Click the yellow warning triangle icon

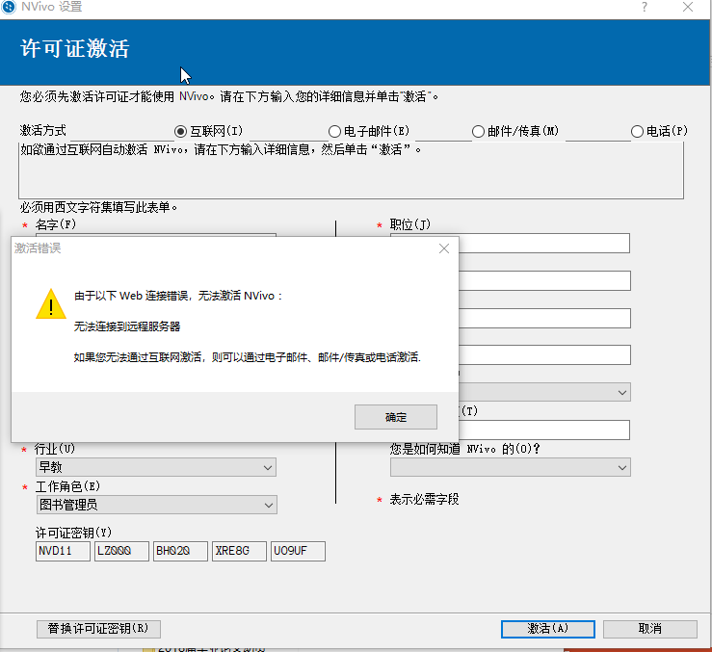[x=51, y=303]
